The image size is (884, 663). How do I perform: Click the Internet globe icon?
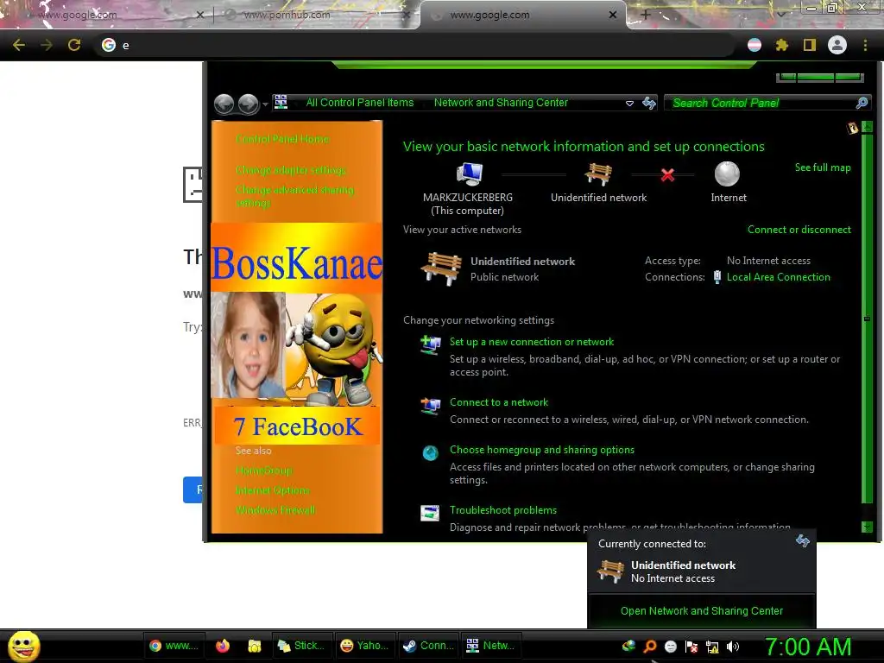click(727, 174)
